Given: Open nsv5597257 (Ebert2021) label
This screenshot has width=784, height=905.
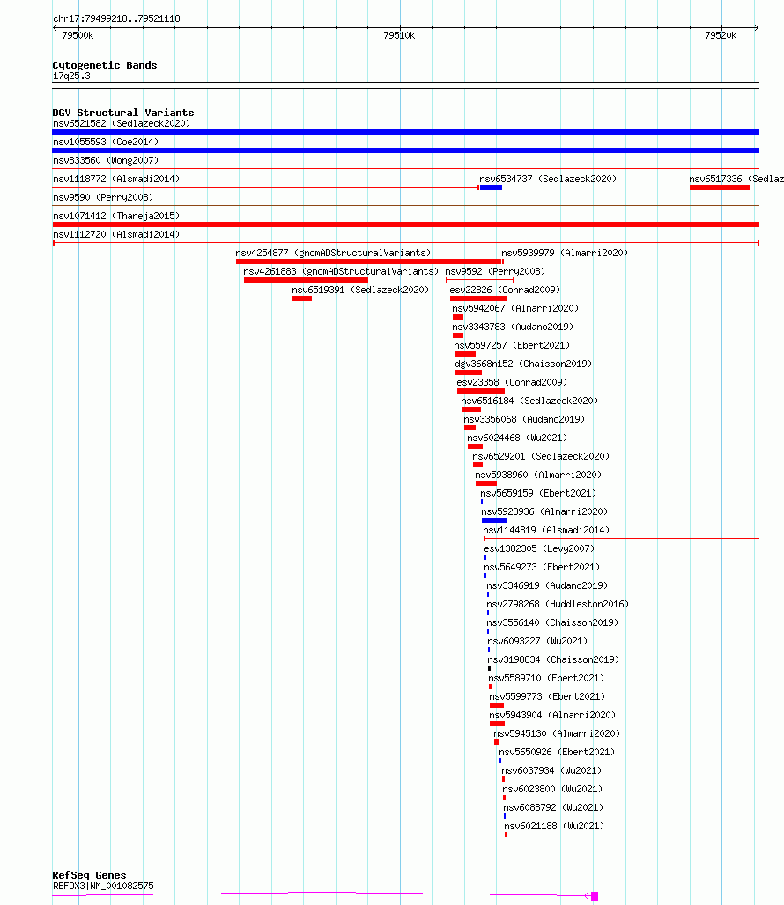Looking at the screenshot, I should coord(512,344).
